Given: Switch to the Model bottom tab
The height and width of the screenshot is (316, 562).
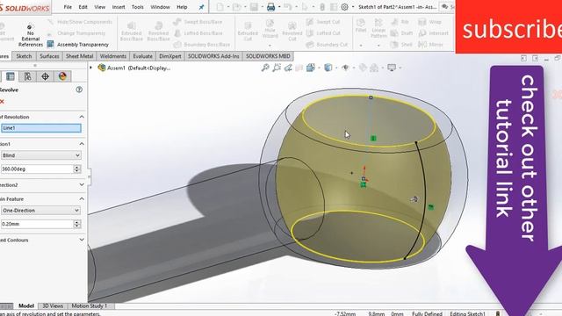Looking at the screenshot, I should coord(25,306).
